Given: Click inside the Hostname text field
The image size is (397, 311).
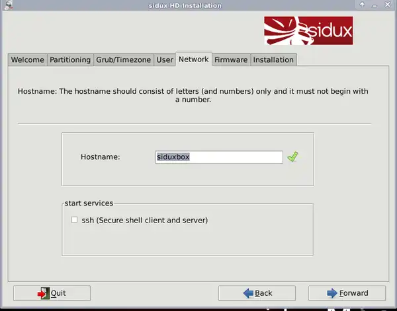Looking at the screenshot, I should tap(218, 157).
